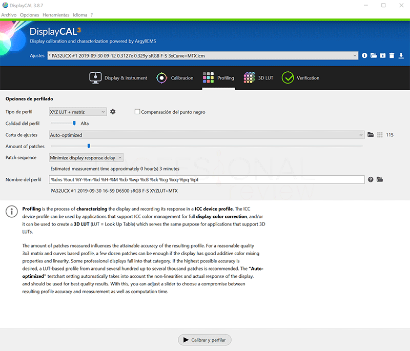Click the Patch sequence label
The image size is (410, 351).
21,158
